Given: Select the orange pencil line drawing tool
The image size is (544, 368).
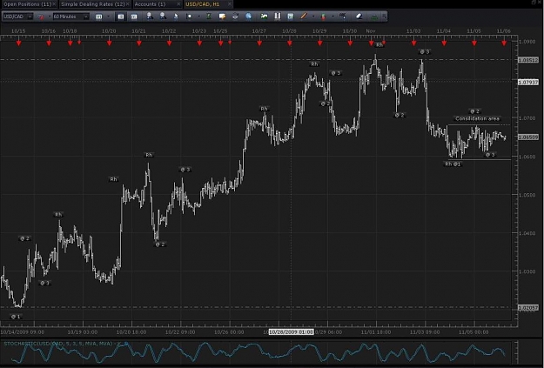Looking at the screenshot, I should [304, 17].
